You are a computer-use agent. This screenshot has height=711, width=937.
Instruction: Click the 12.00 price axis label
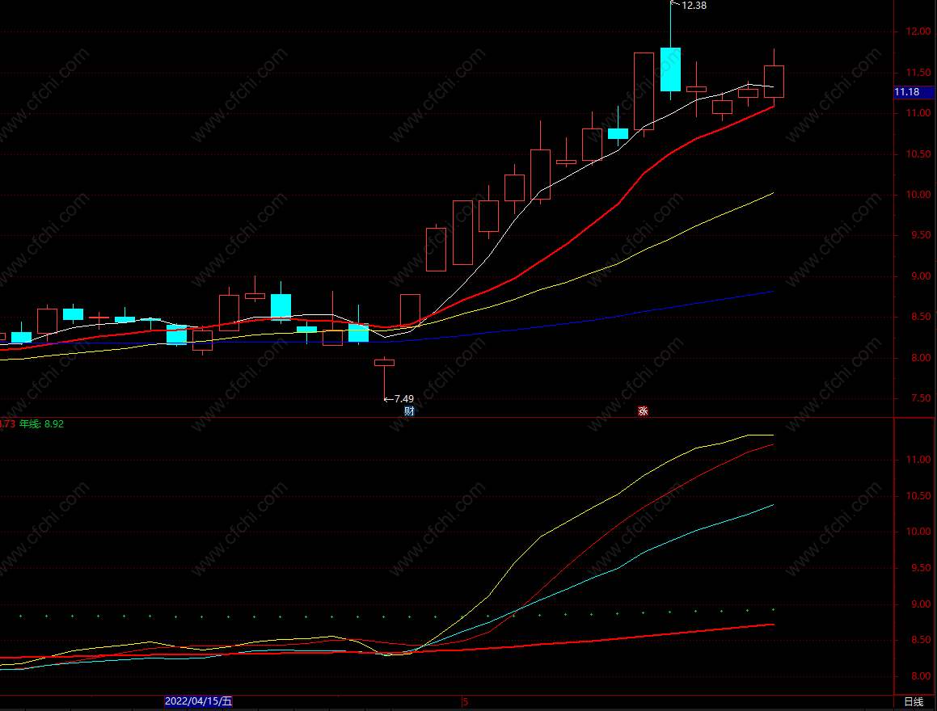point(918,32)
